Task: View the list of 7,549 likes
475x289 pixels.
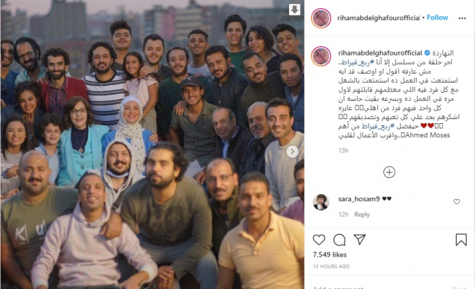Action: coord(330,255)
